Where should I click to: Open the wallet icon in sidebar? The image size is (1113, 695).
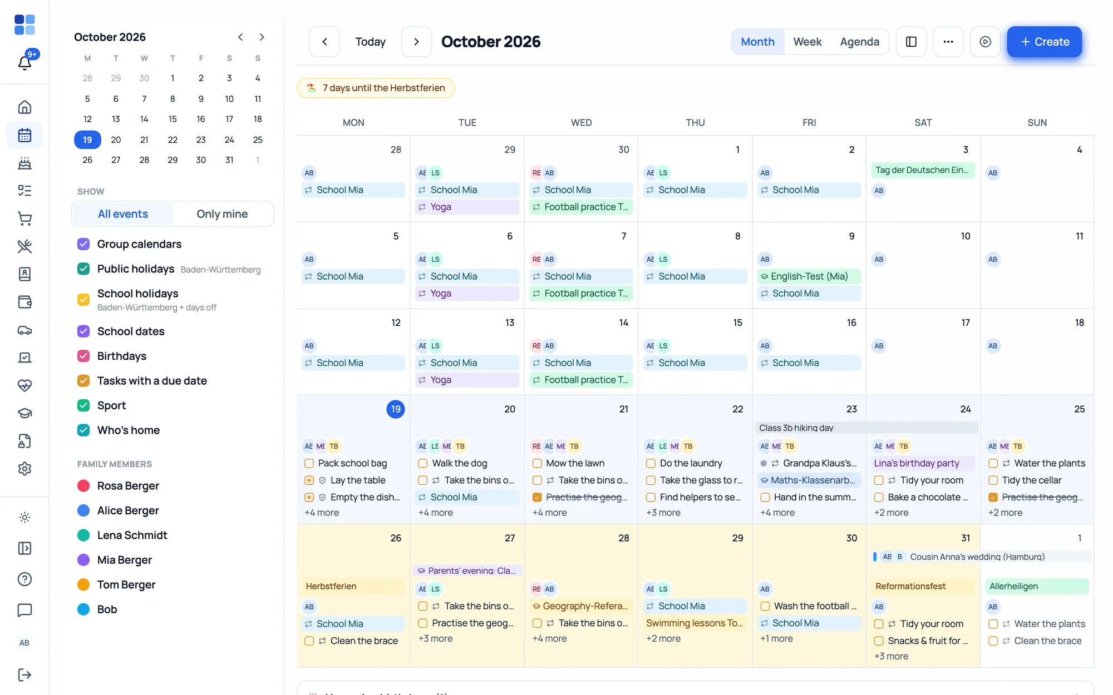24,302
